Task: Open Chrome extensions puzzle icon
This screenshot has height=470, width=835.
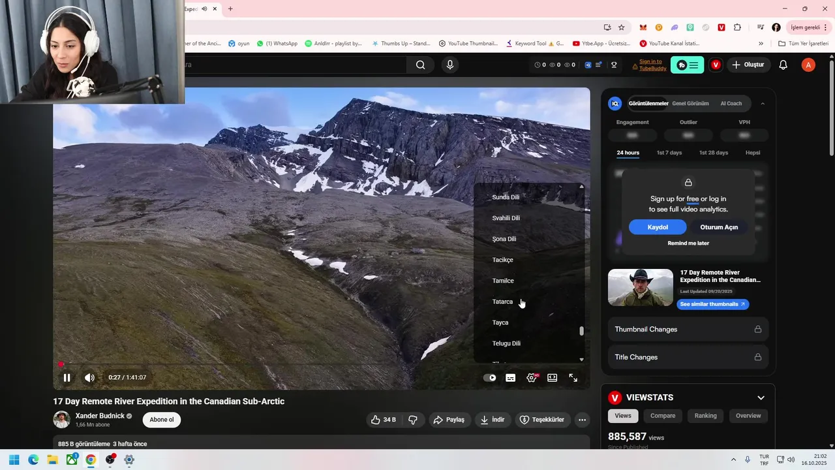Action: point(737,27)
